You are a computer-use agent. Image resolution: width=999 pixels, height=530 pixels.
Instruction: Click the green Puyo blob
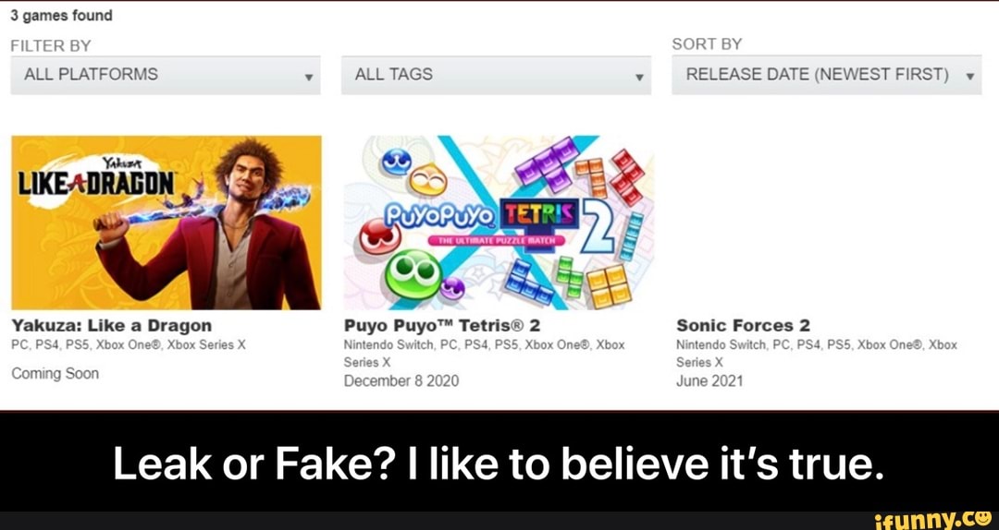coord(410,271)
